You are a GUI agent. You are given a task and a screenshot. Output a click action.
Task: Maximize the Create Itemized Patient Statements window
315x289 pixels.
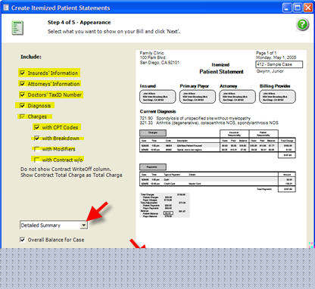click(x=298, y=8)
